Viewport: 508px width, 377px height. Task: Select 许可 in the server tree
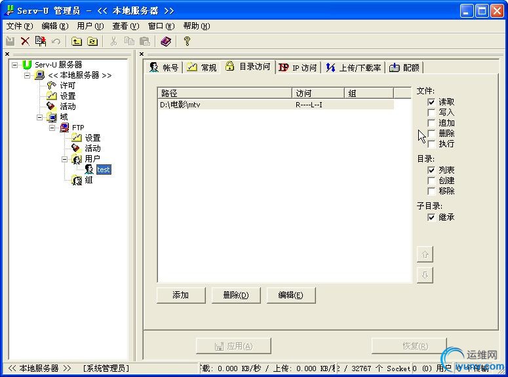(68, 86)
